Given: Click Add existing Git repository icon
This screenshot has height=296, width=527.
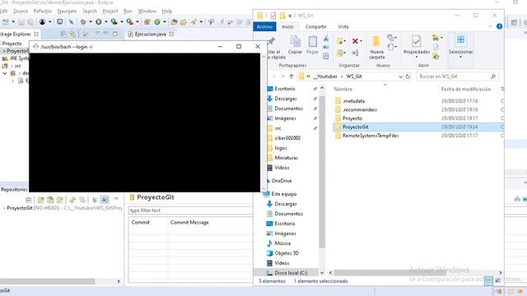Looking at the screenshot, I should [40, 200].
